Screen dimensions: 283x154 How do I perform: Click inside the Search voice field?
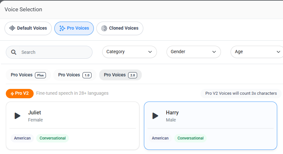pos(56,52)
